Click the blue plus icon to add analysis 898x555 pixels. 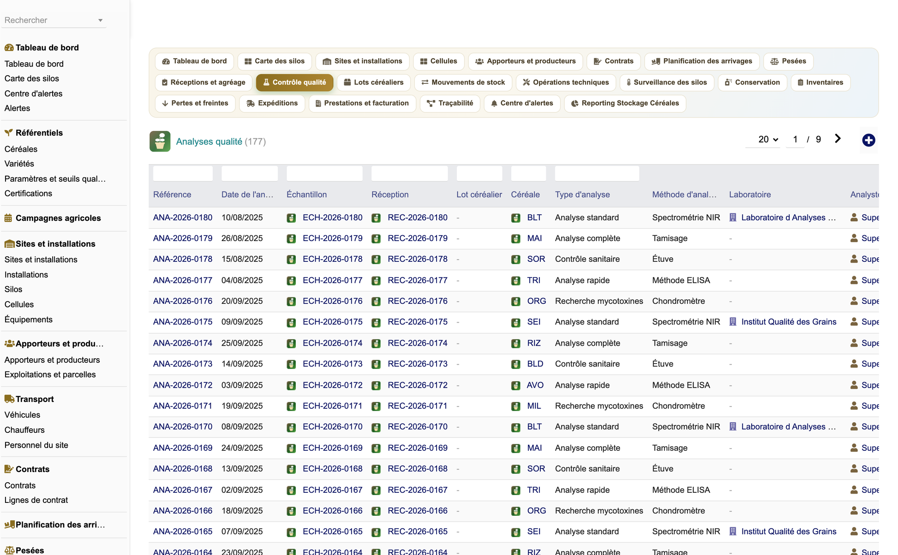pos(868,140)
